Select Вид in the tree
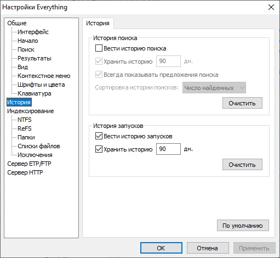Screen dimensions: 280x258 (22, 67)
